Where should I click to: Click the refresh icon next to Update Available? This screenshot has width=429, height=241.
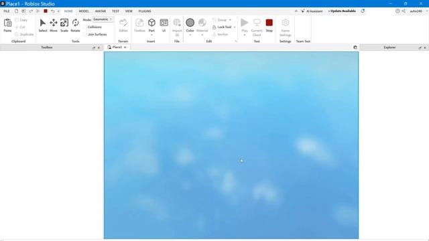pyautogui.click(x=363, y=11)
